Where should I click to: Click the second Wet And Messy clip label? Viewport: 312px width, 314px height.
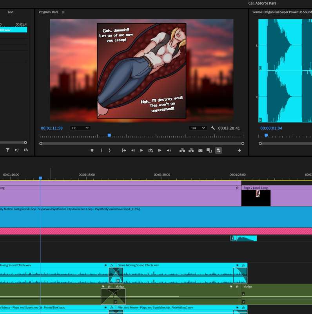(x=155, y=307)
